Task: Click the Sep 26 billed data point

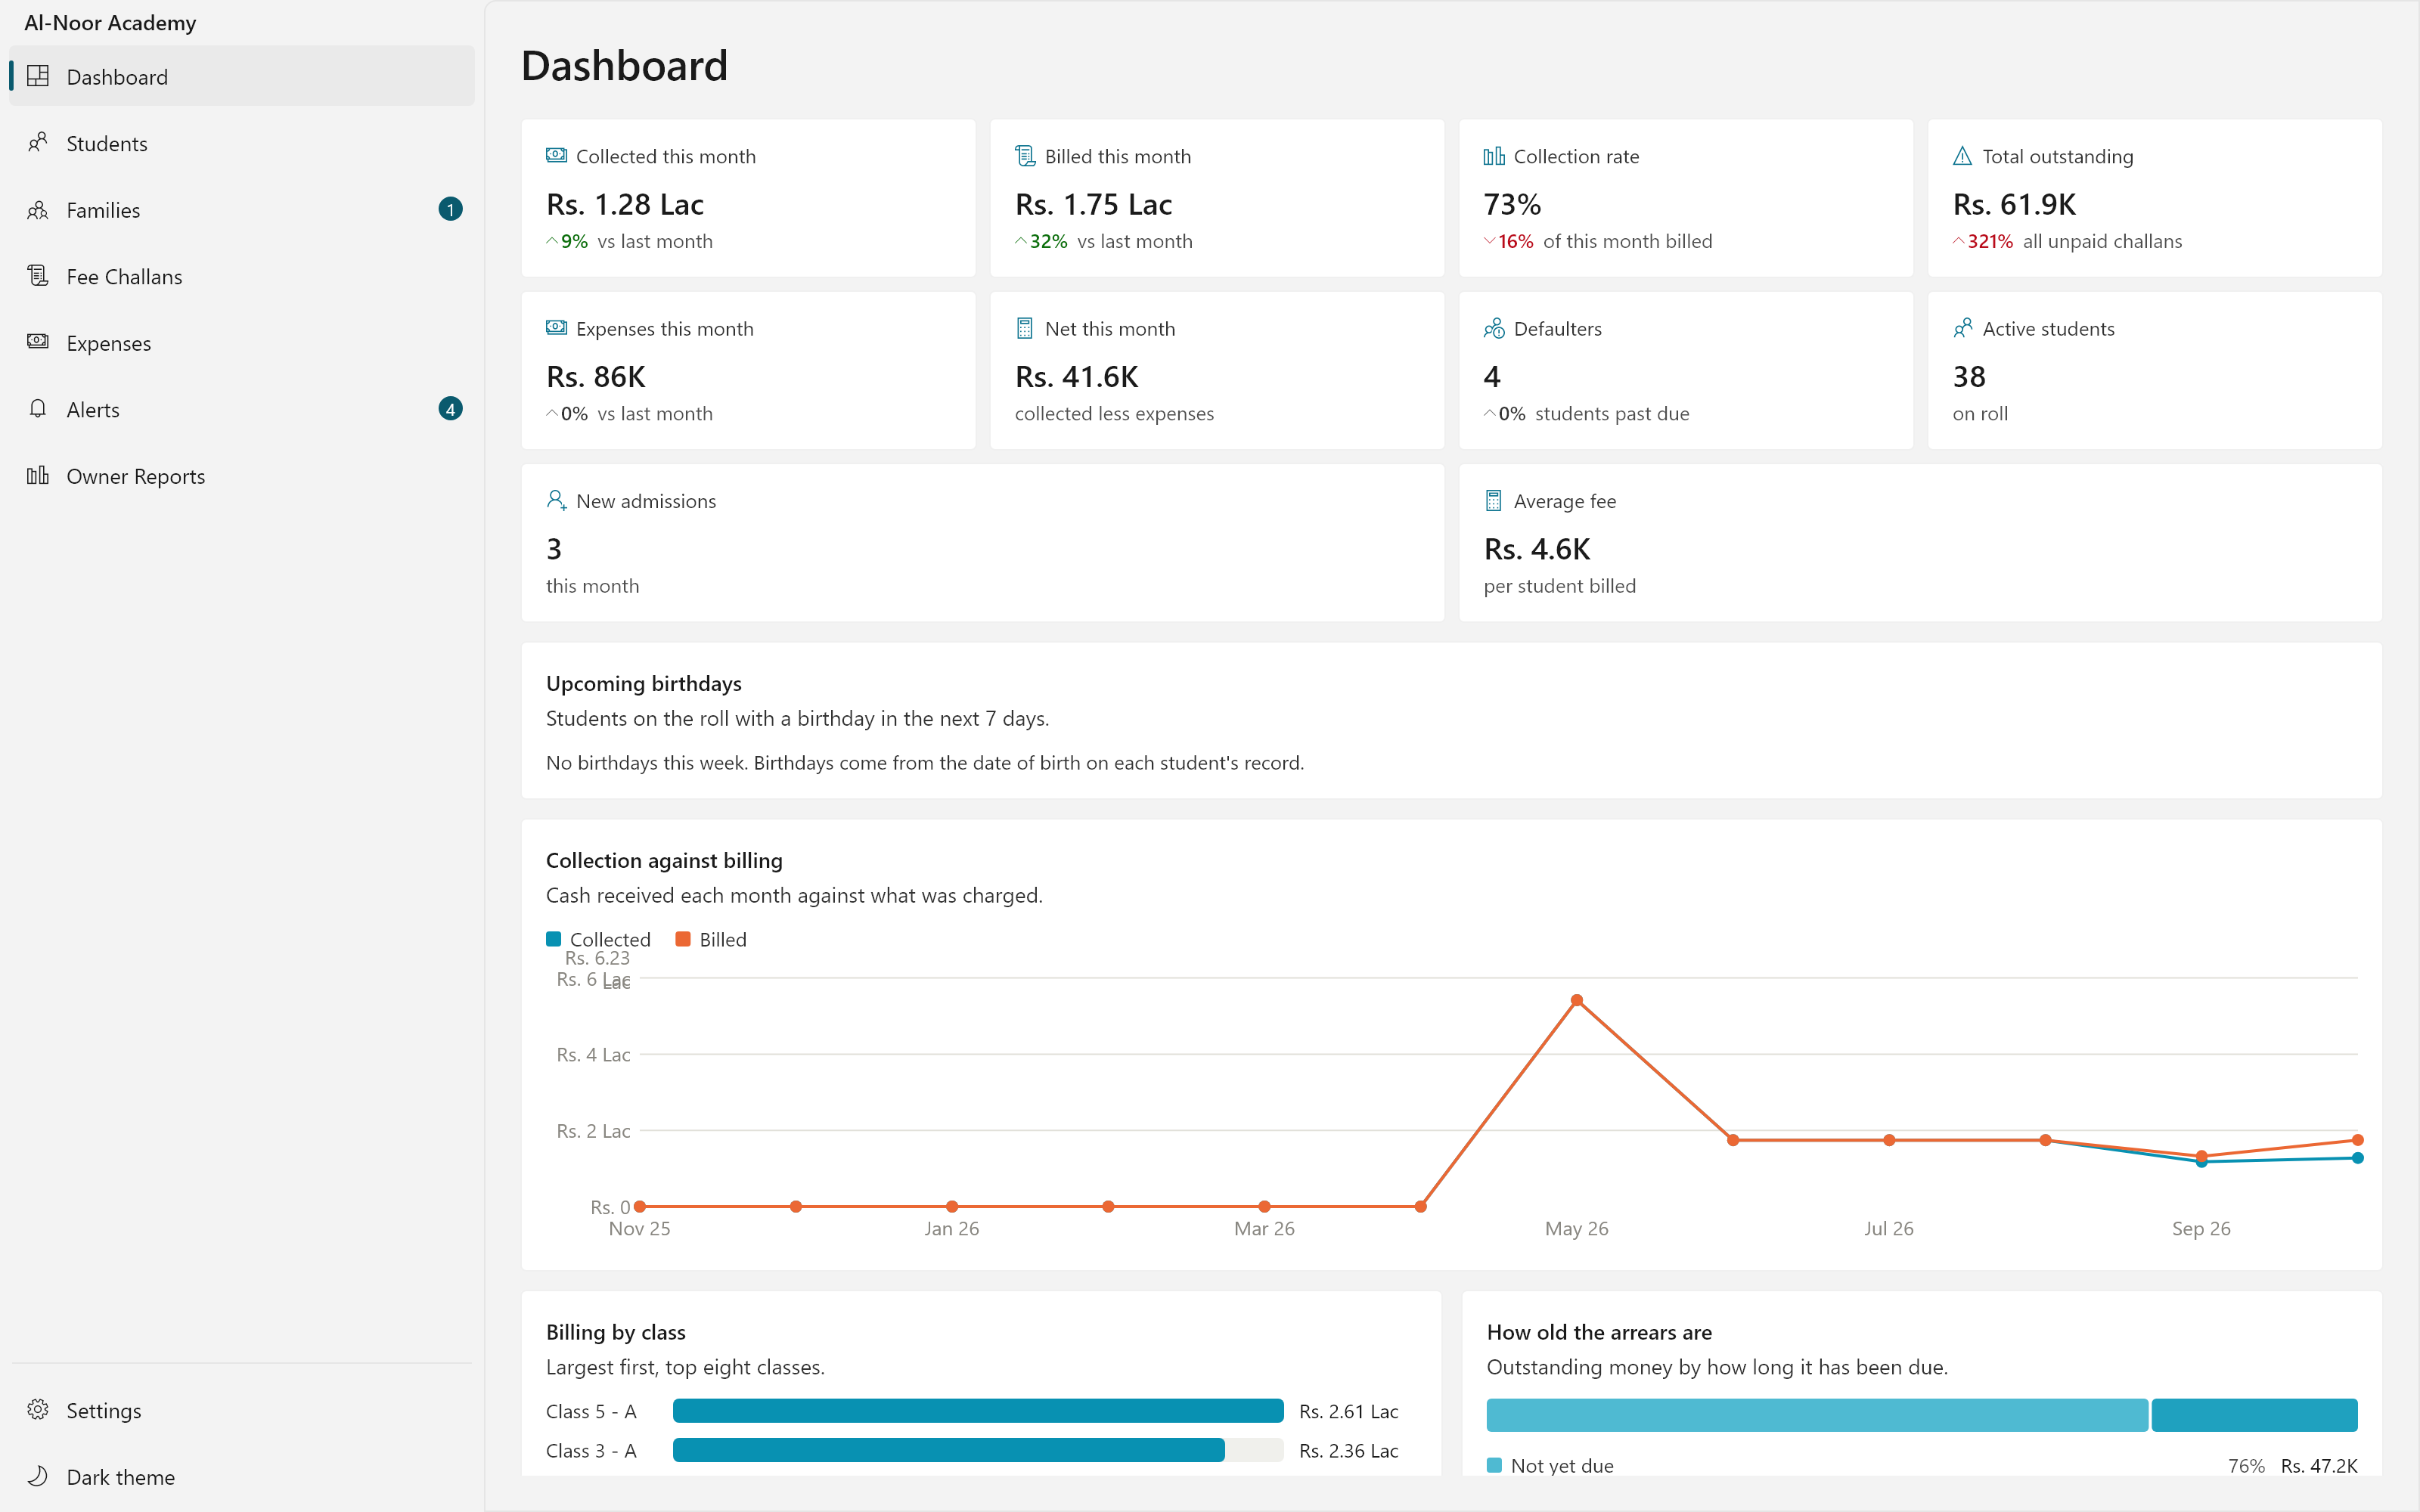Action: [2201, 1155]
